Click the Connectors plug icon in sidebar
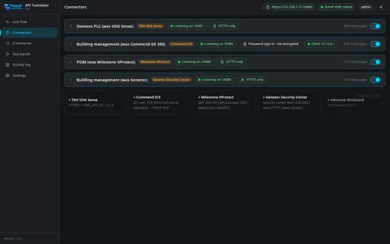The image size is (390, 244). (x=7, y=33)
